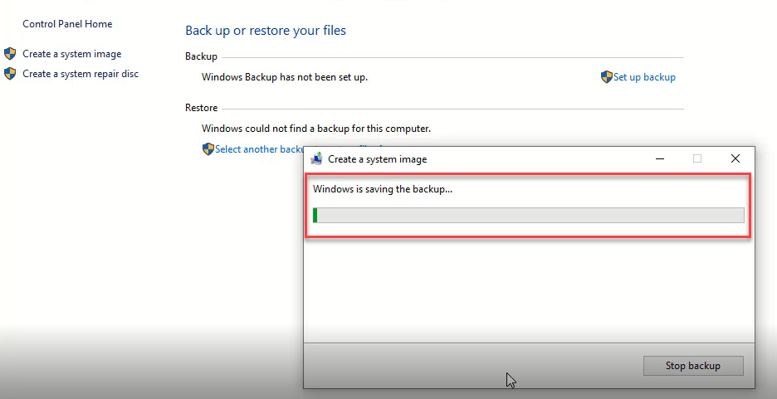
Task: Click 'Back up or restore your files' heading
Action: click(x=266, y=31)
